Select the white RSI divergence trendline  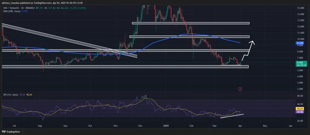click(232, 116)
